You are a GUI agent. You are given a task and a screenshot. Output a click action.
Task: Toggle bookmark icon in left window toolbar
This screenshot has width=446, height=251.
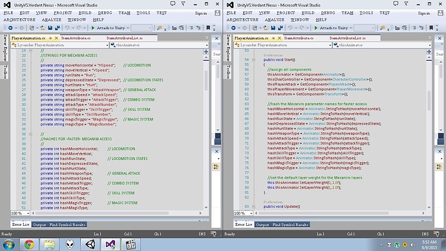(x=208, y=28)
